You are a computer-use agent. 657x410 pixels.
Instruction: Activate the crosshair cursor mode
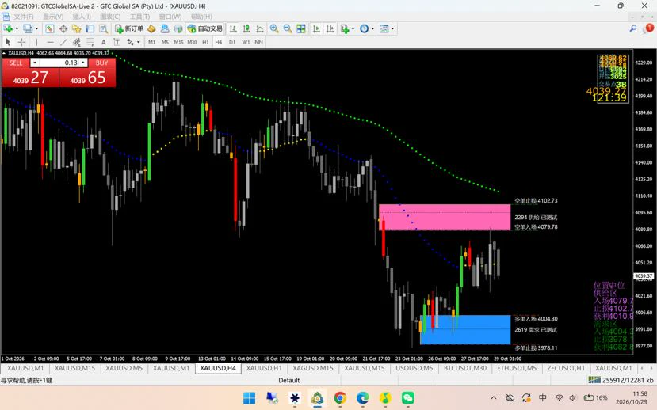tap(21, 42)
